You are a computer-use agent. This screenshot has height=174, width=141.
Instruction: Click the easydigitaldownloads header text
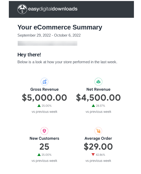(53, 9)
